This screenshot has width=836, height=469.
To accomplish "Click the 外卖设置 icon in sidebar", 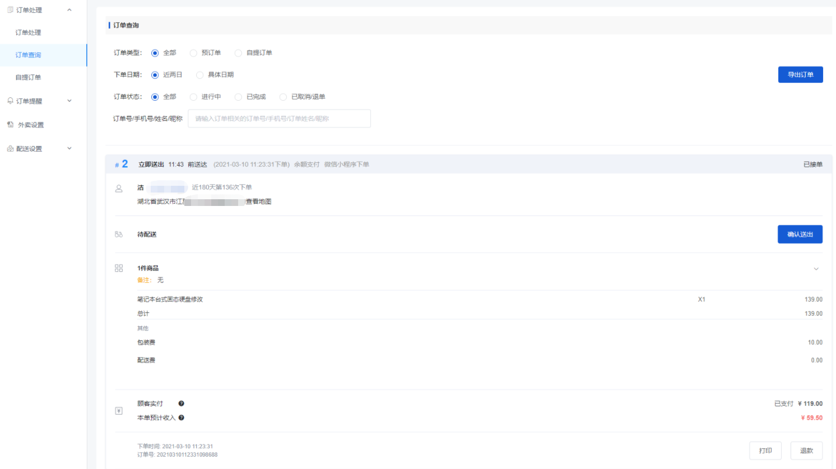I will coord(10,125).
